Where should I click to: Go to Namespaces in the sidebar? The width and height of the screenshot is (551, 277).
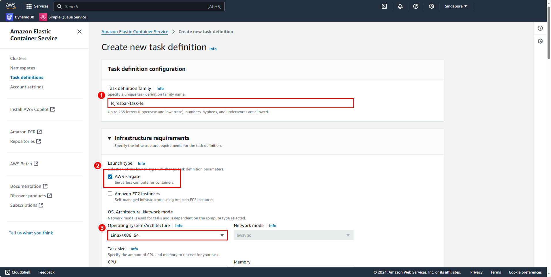22,68
